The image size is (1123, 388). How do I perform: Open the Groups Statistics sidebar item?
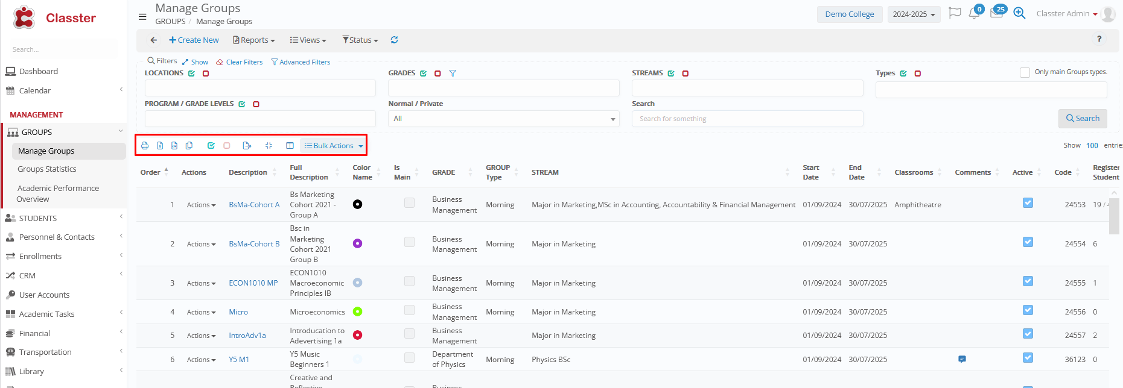tap(47, 169)
